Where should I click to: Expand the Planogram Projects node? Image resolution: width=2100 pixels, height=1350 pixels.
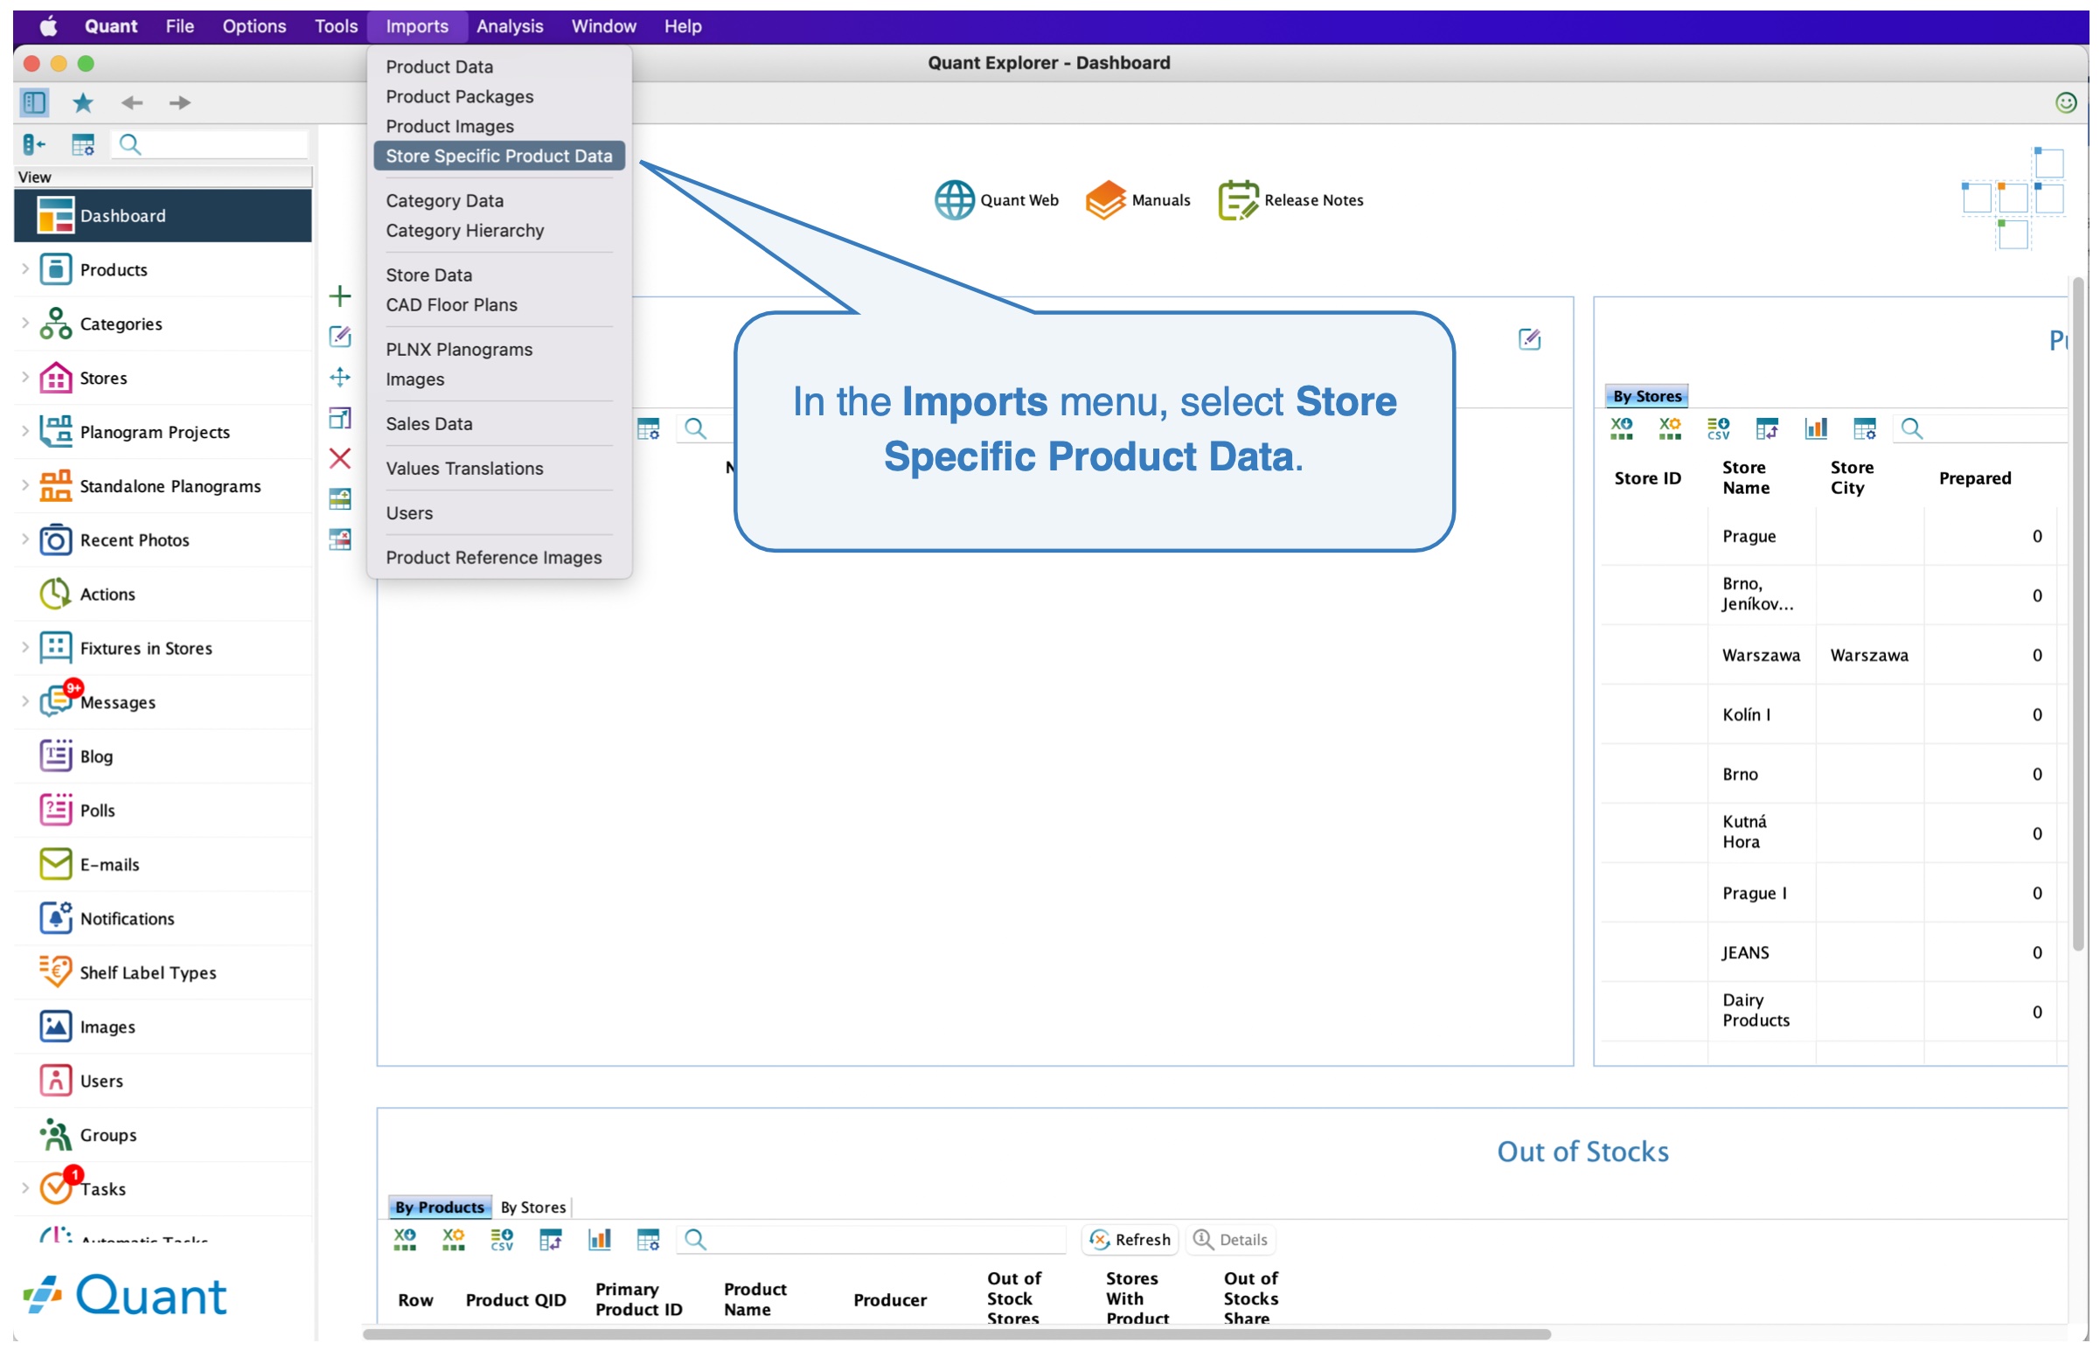click(x=25, y=432)
